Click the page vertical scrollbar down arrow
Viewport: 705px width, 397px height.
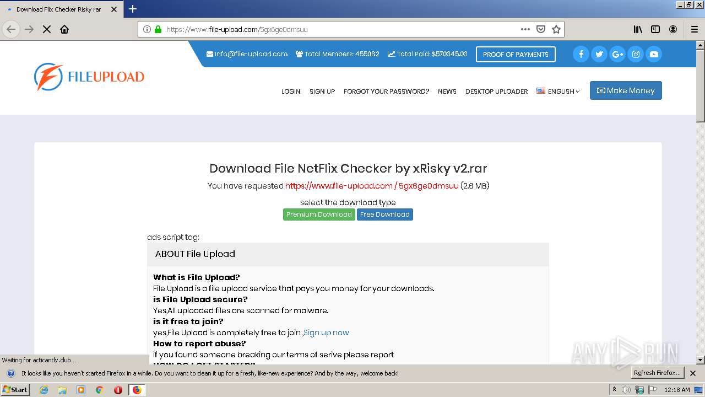tap(701, 360)
